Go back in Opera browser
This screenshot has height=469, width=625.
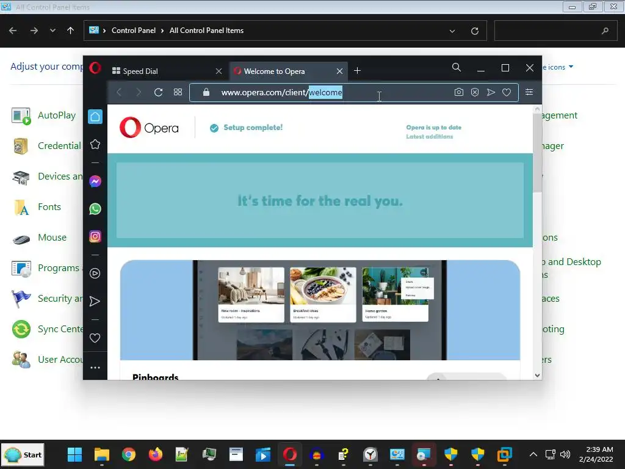pos(119,93)
